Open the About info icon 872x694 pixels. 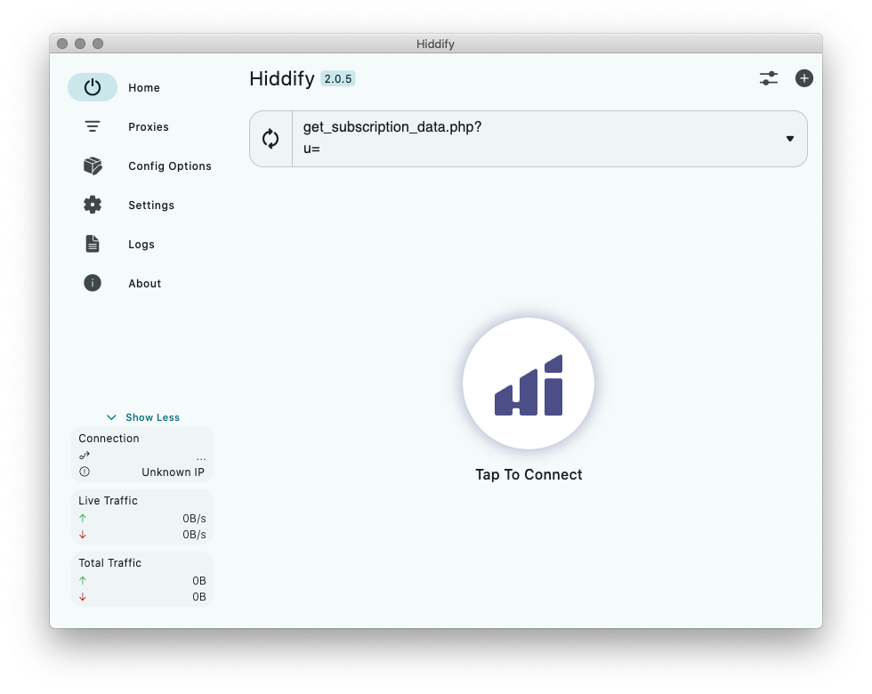click(93, 283)
